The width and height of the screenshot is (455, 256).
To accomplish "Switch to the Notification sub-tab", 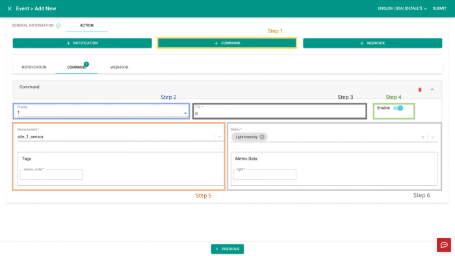I will point(34,68).
